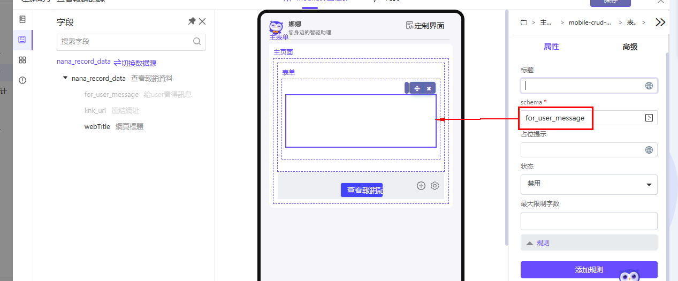Switch to the 属性 tab

(x=551, y=47)
